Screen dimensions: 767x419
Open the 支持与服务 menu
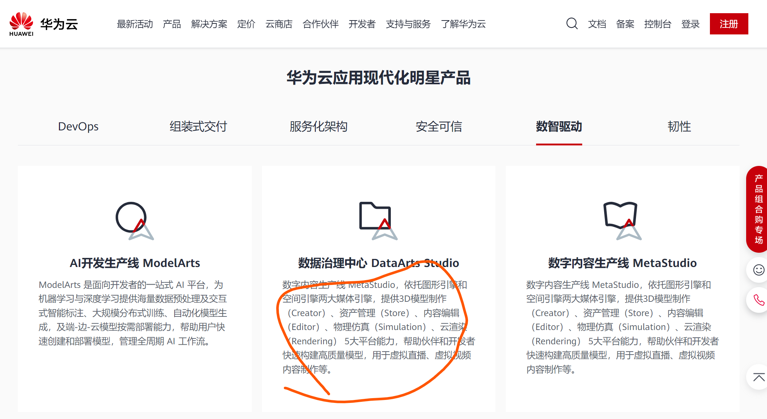tap(408, 24)
